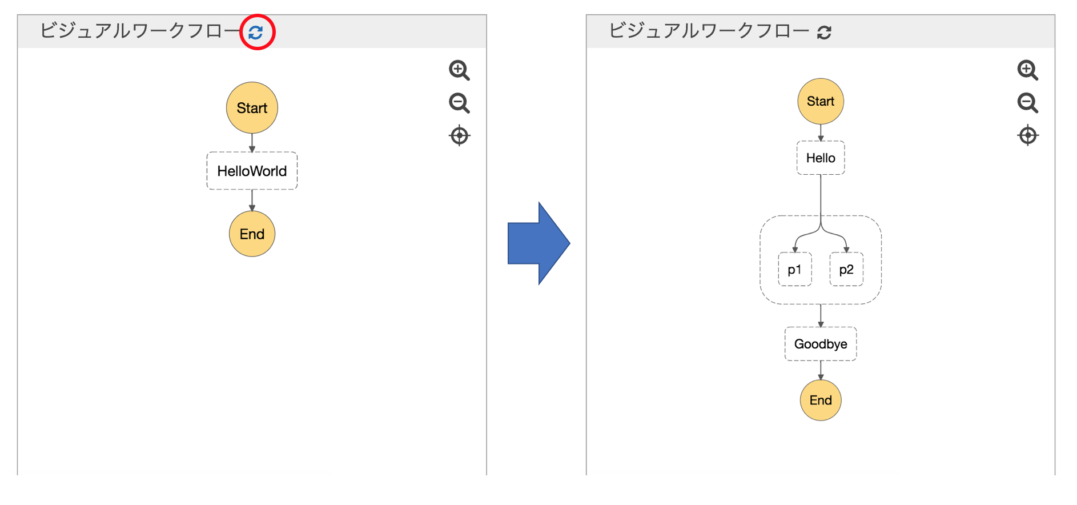This screenshot has height=505, width=1077.
Task: Center the left workflow graph view
Action: click(x=459, y=136)
